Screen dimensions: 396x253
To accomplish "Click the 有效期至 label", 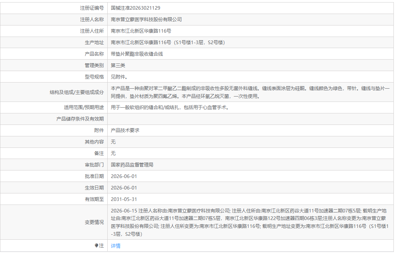I will [94, 200].
